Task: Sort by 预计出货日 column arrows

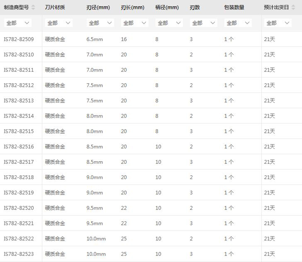Action: 293,8
